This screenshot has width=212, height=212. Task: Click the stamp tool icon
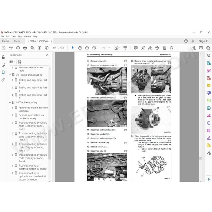[157, 48]
